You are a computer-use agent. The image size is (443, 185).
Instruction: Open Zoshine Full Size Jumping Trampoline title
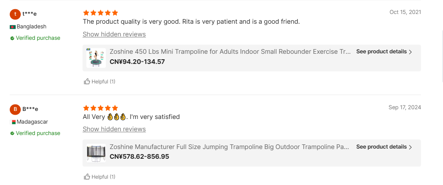[x=229, y=147]
